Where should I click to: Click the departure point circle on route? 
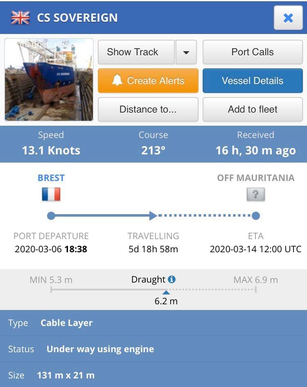click(51, 215)
